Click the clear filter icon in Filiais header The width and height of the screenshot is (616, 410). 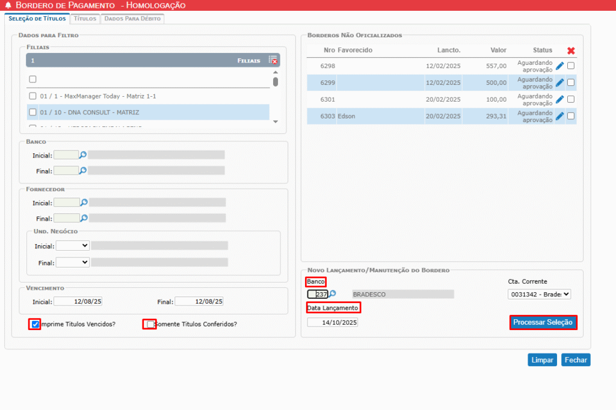pos(273,60)
